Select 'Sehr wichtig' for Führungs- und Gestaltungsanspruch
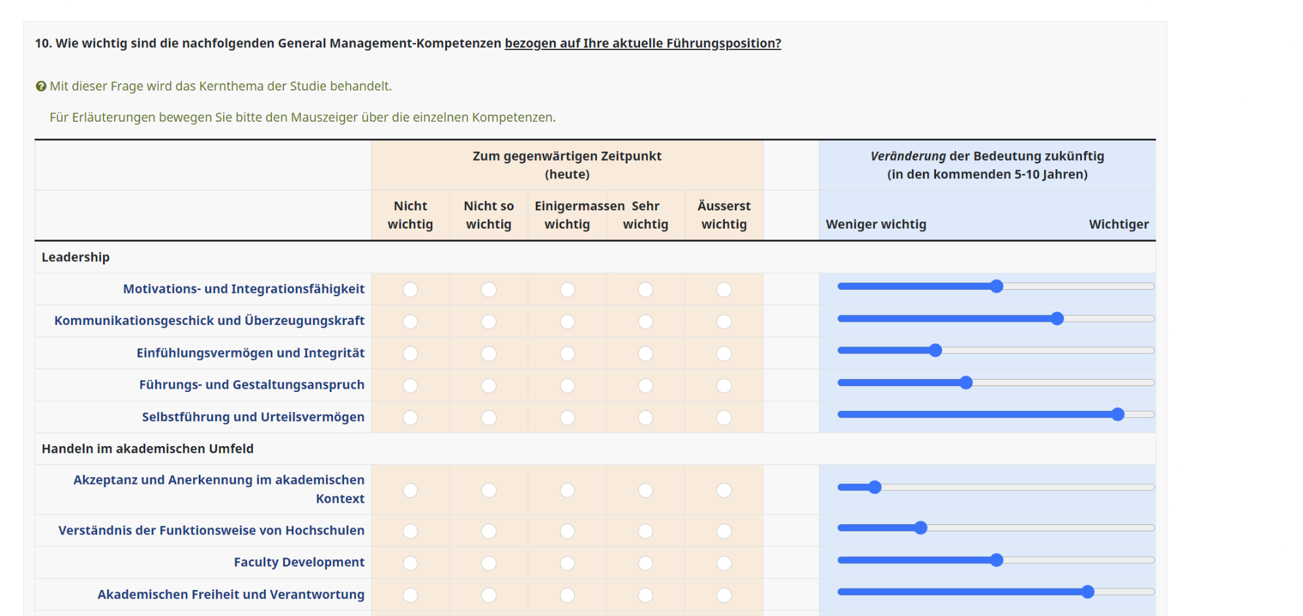Screen dimensions: 1303x616 coord(645,385)
